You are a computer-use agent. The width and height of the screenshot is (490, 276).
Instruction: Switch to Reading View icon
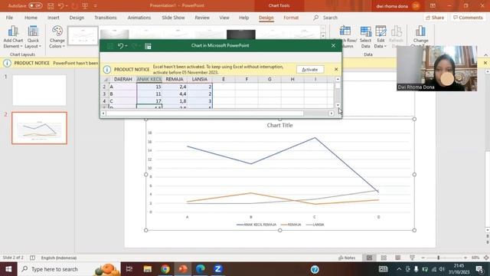[x=398, y=258]
